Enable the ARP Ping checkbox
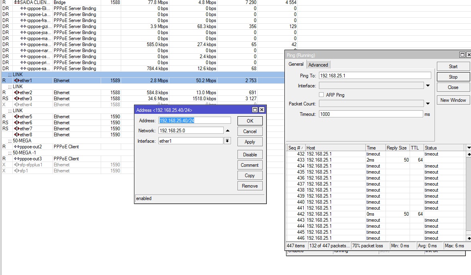The image size is (471, 275). pos(321,95)
